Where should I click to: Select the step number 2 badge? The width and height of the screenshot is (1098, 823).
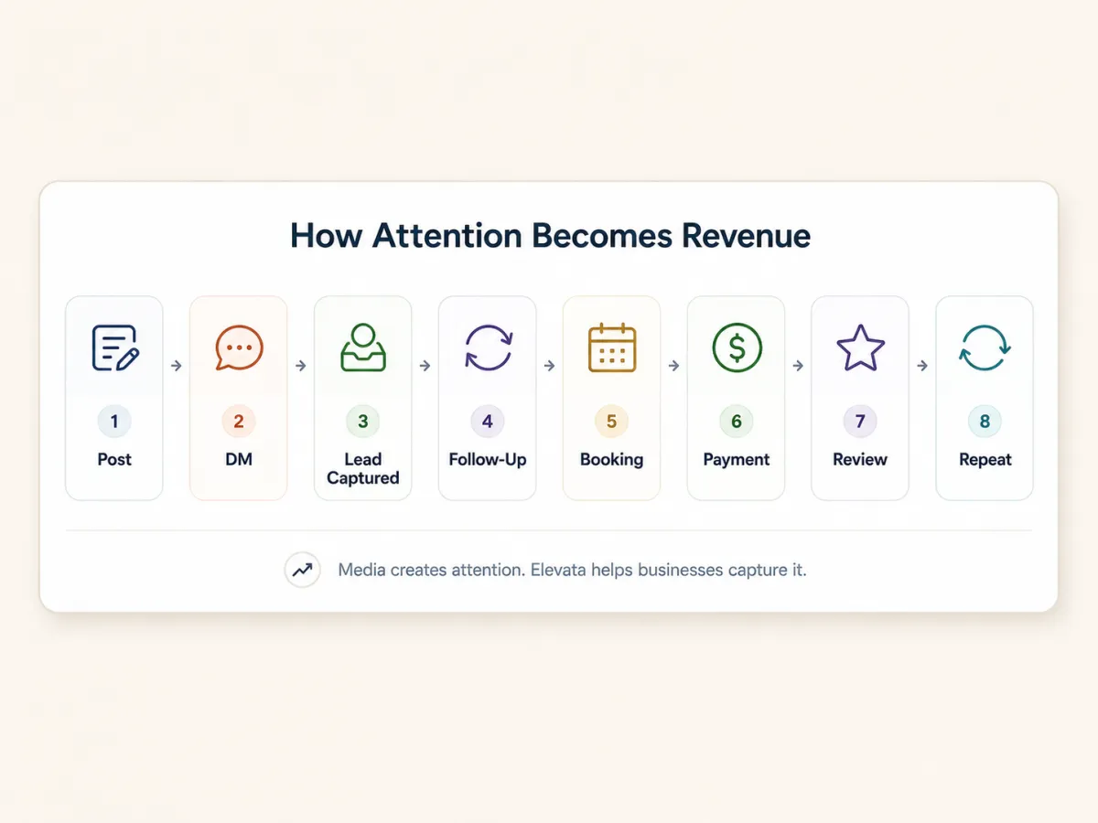(239, 422)
